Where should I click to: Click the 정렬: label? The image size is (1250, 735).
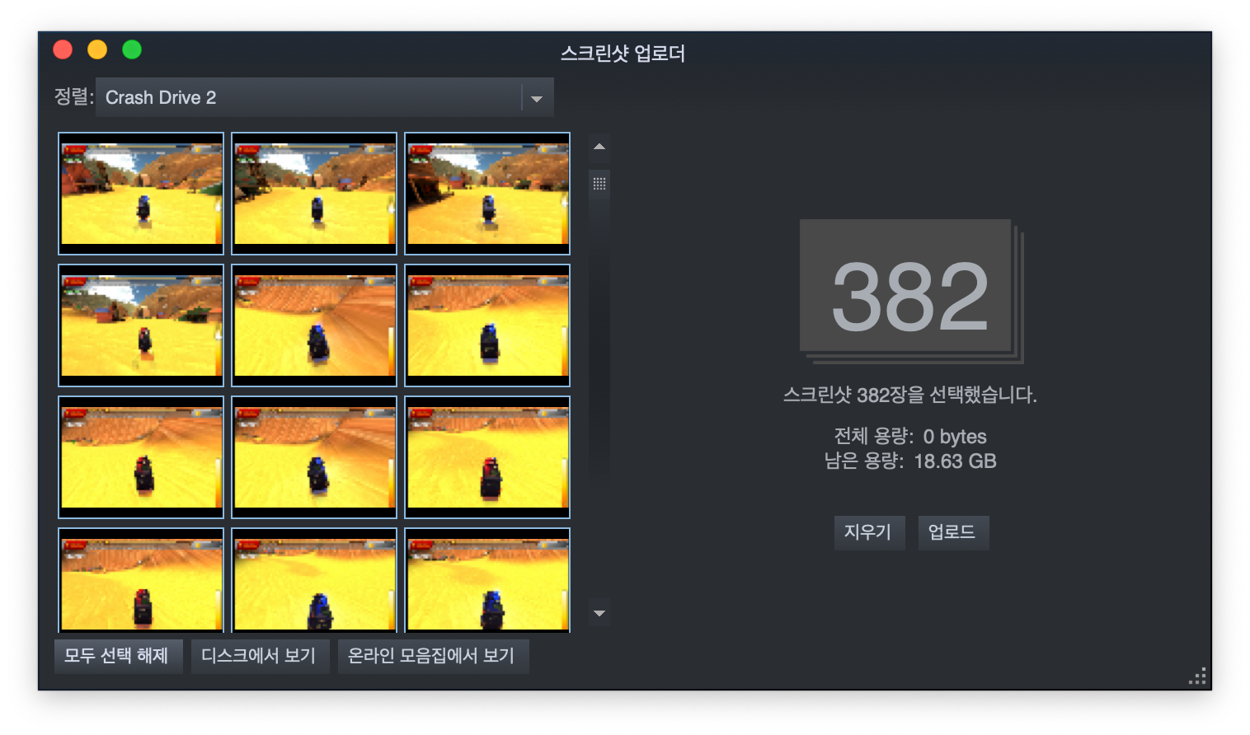tap(74, 97)
